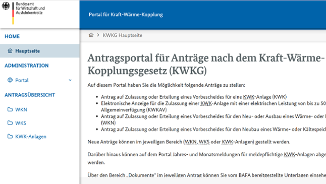Click the breadcrumb chevron separator
This screenshot has width=326, height=184.
pos(98,35)
